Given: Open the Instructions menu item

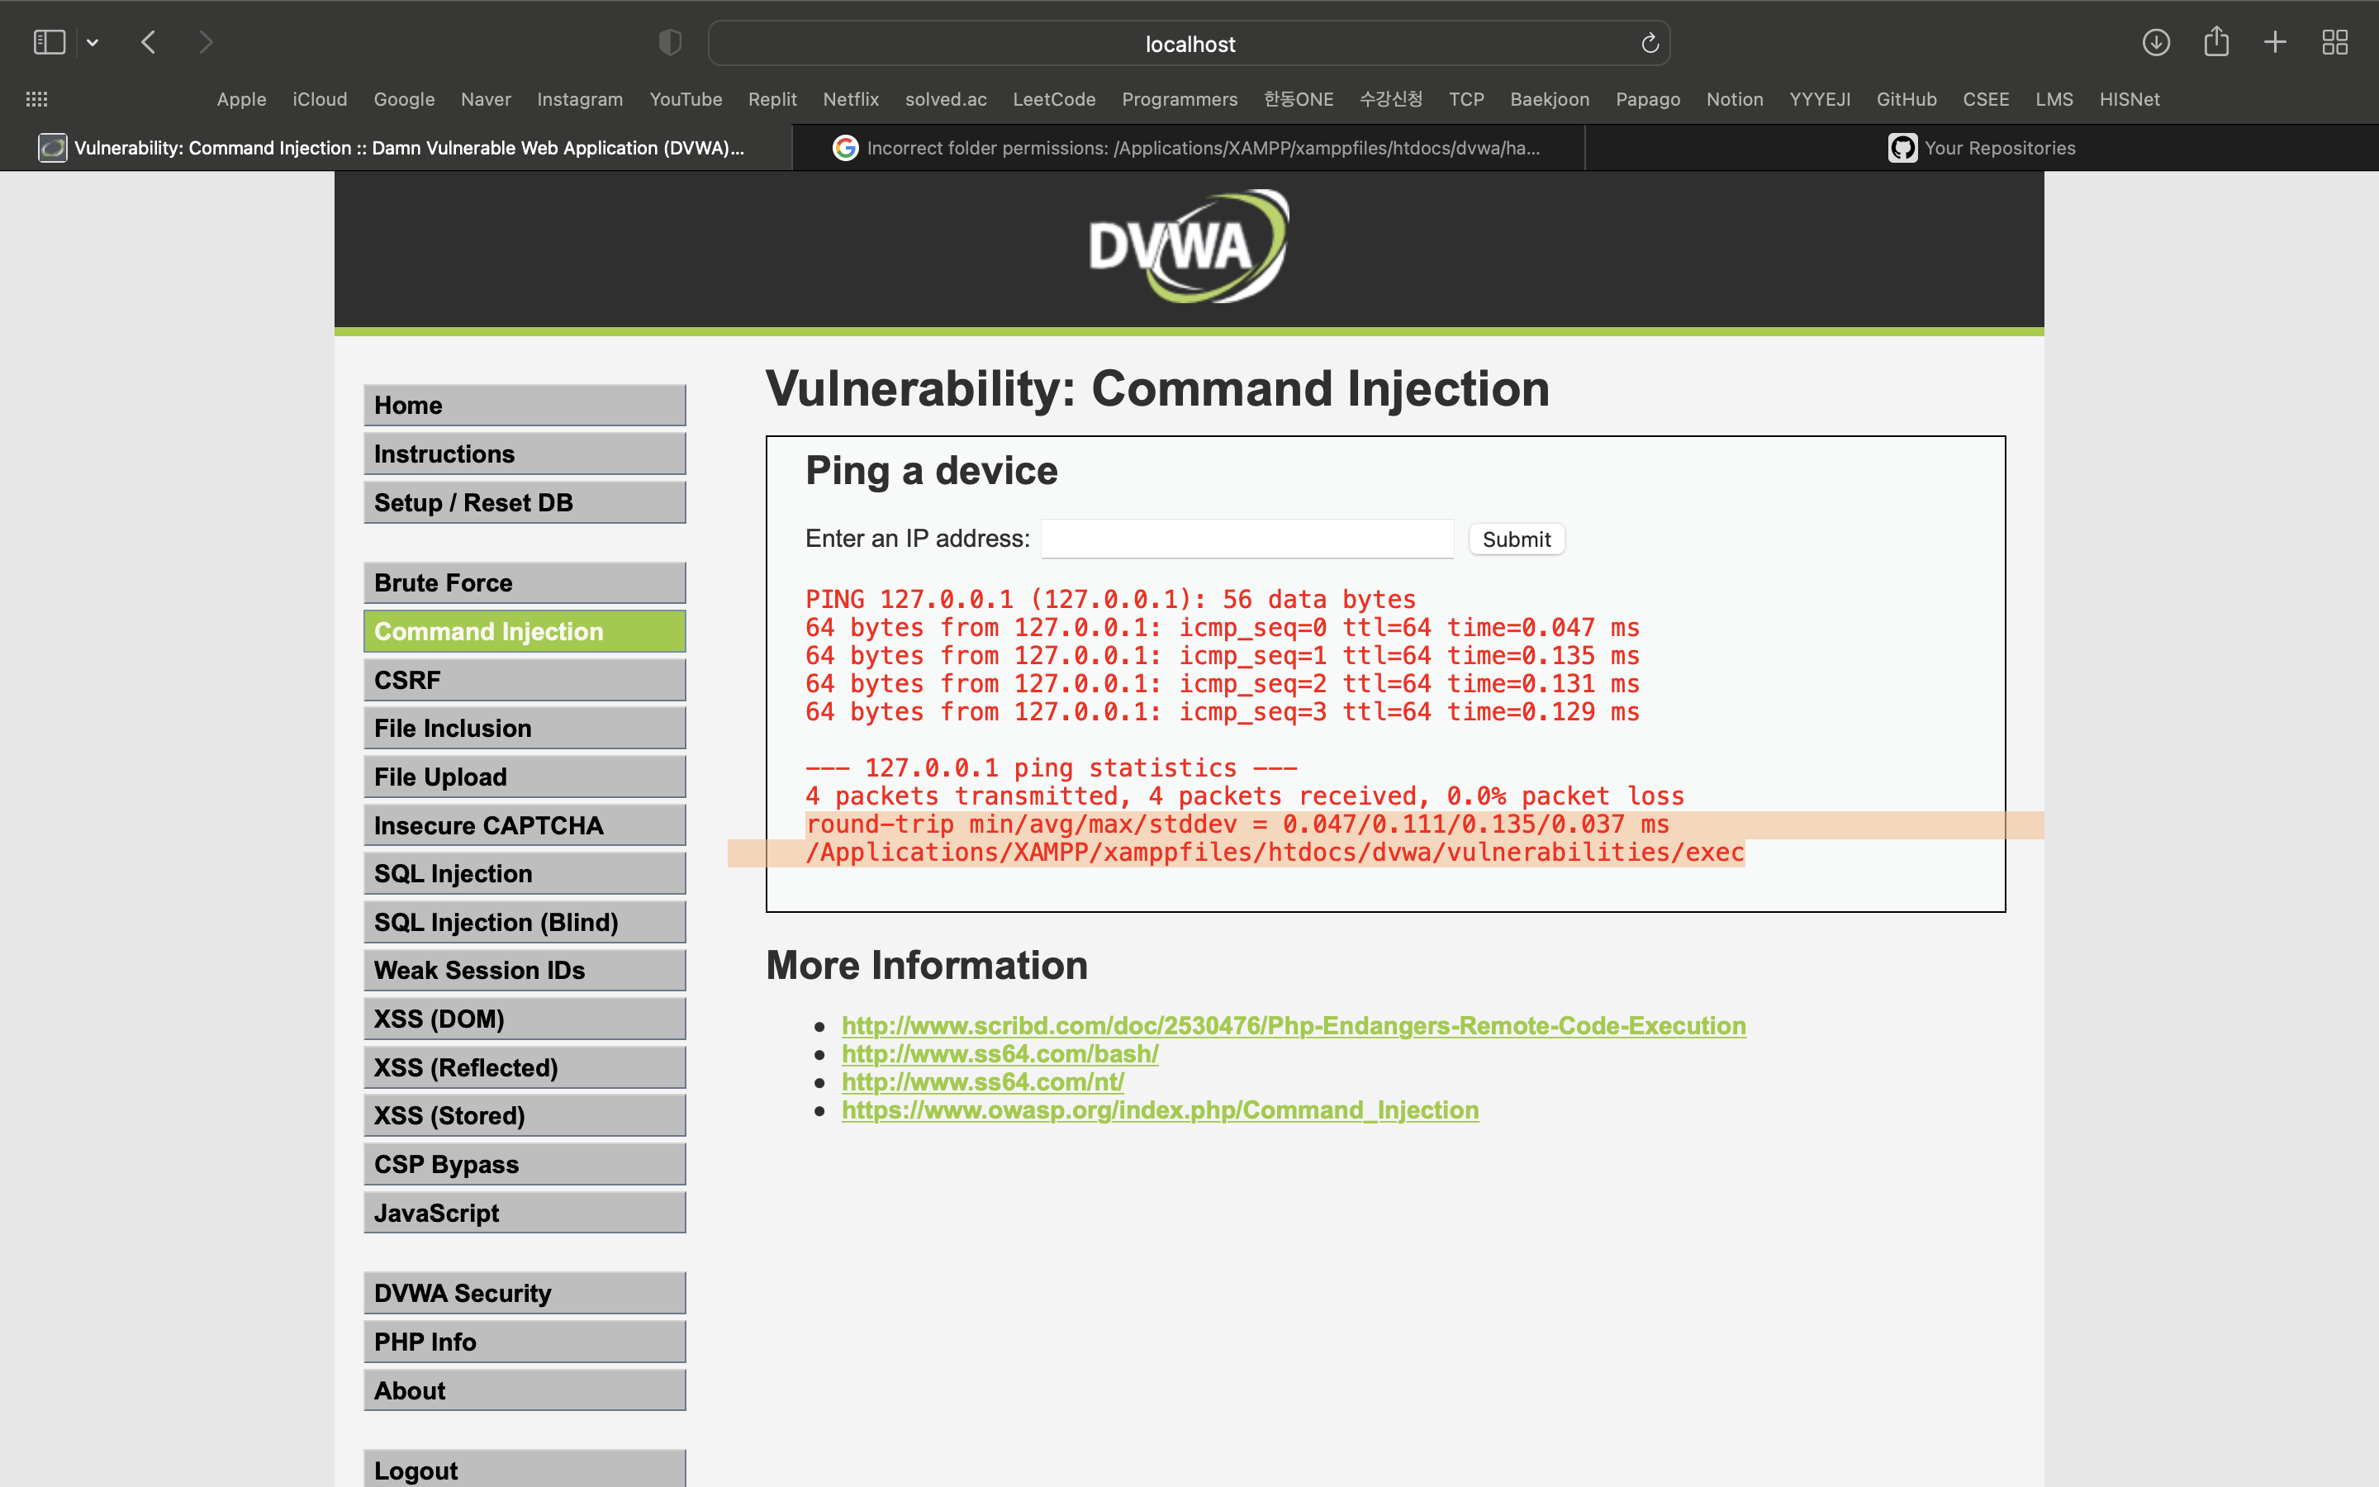Looking at the screenshot, I should (525, 454).
